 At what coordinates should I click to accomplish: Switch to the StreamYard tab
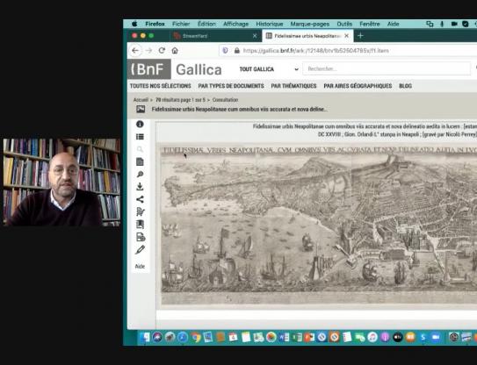[215, 36]
